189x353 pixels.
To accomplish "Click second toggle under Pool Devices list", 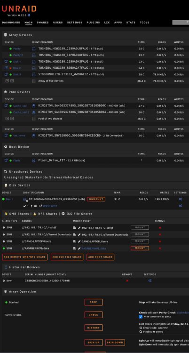I will click(x=12, y=119).
